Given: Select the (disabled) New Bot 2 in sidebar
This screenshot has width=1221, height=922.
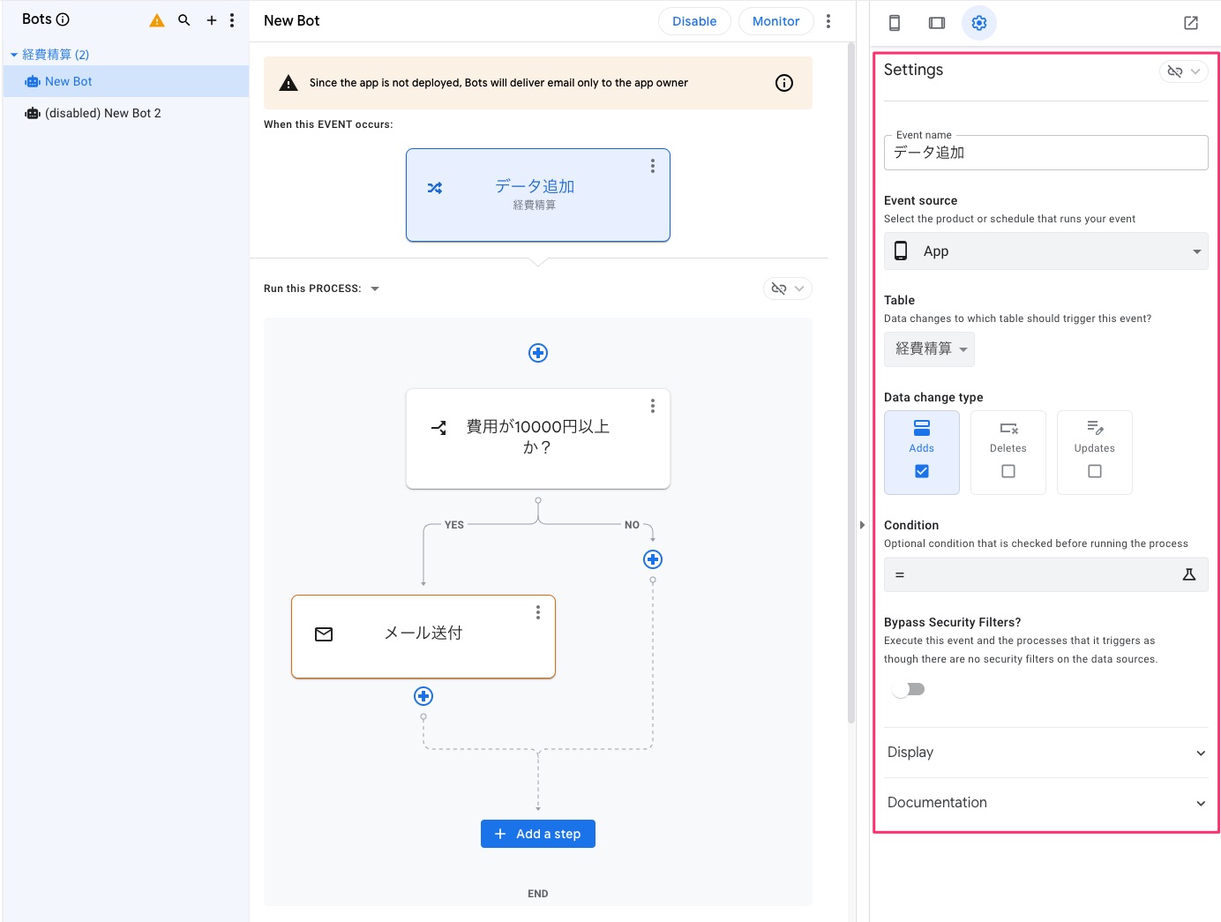Looking at the screenshot, I should [x=101, y=113].
